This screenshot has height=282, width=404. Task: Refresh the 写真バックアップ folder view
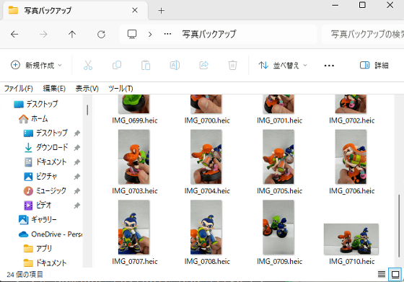click(101, 34)
